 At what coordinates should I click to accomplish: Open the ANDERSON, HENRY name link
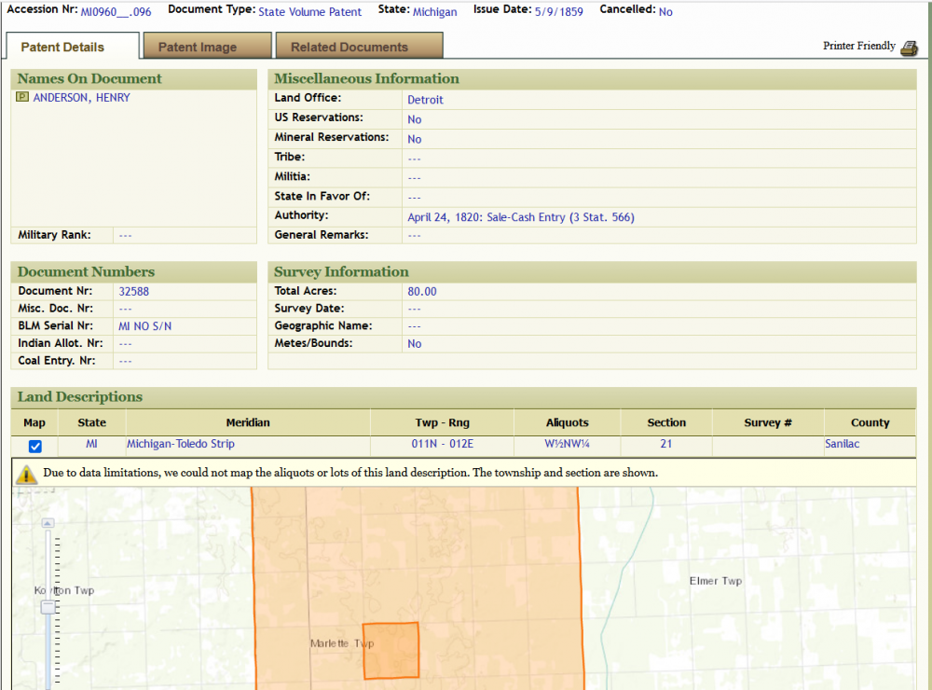[x=81, y=98]
